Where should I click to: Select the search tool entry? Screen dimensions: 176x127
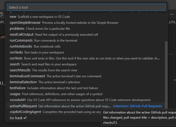click(15, 64)
